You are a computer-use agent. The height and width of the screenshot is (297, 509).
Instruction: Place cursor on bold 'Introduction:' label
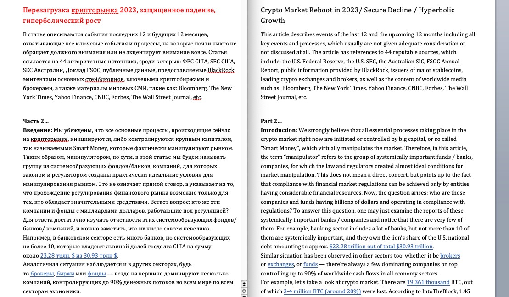coord(279,130)
